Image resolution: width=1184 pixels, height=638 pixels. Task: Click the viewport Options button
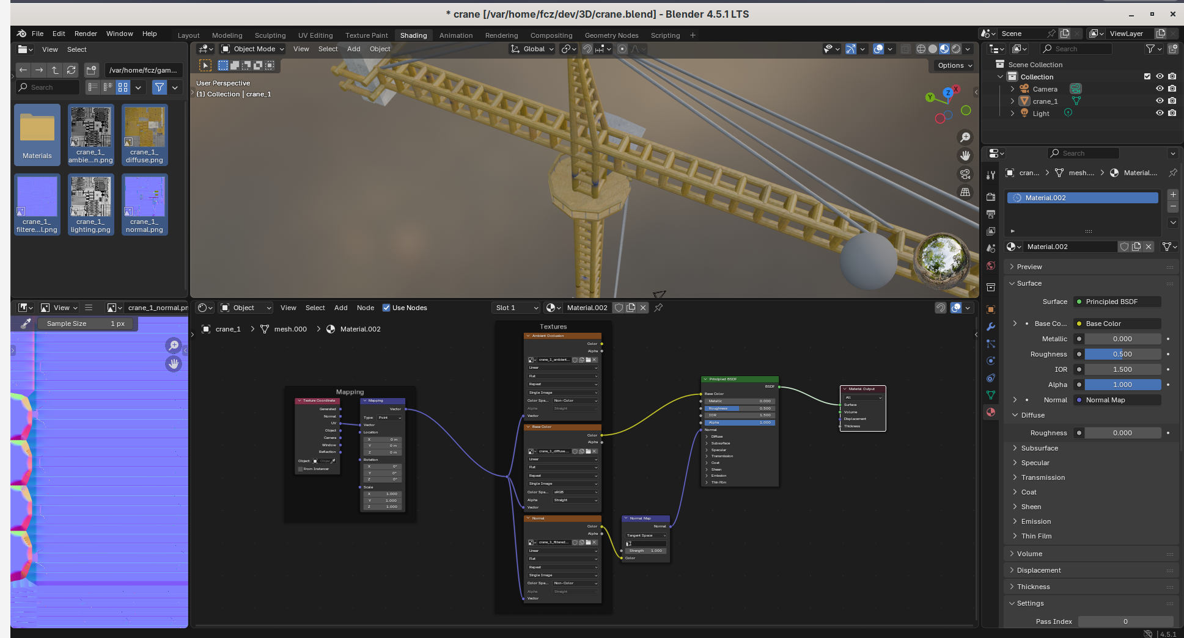pyautogui.click(x=954, y=65)
